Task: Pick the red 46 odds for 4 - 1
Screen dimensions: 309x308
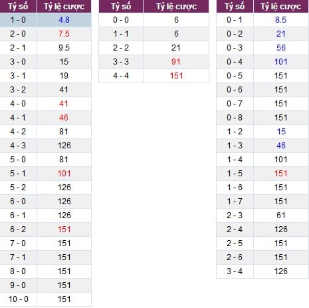Action: (64, 118)
